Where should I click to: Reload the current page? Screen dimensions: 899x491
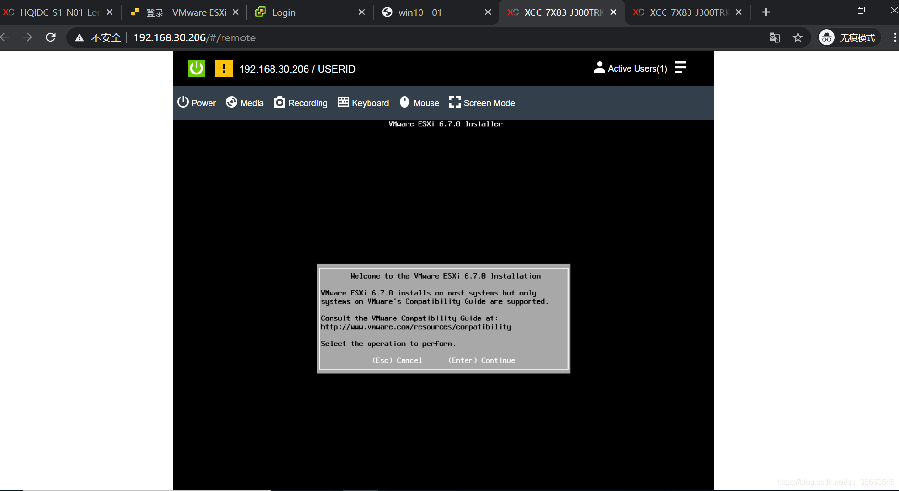click(x=50, y=37)
